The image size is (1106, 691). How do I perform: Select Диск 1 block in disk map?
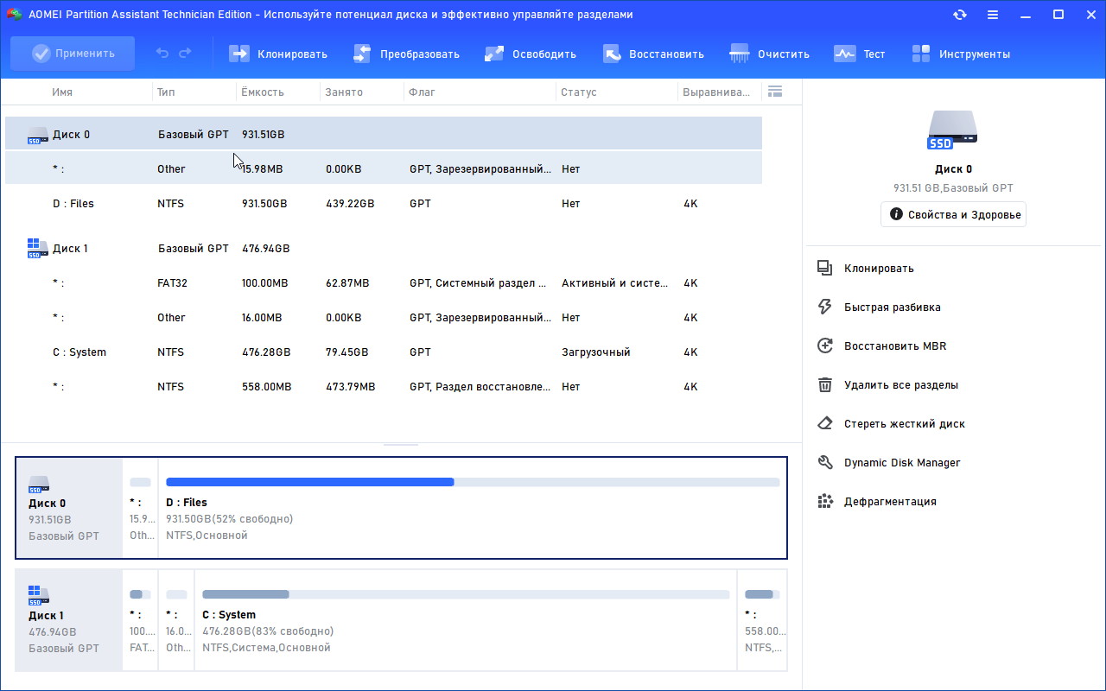[x=69, y=620]
